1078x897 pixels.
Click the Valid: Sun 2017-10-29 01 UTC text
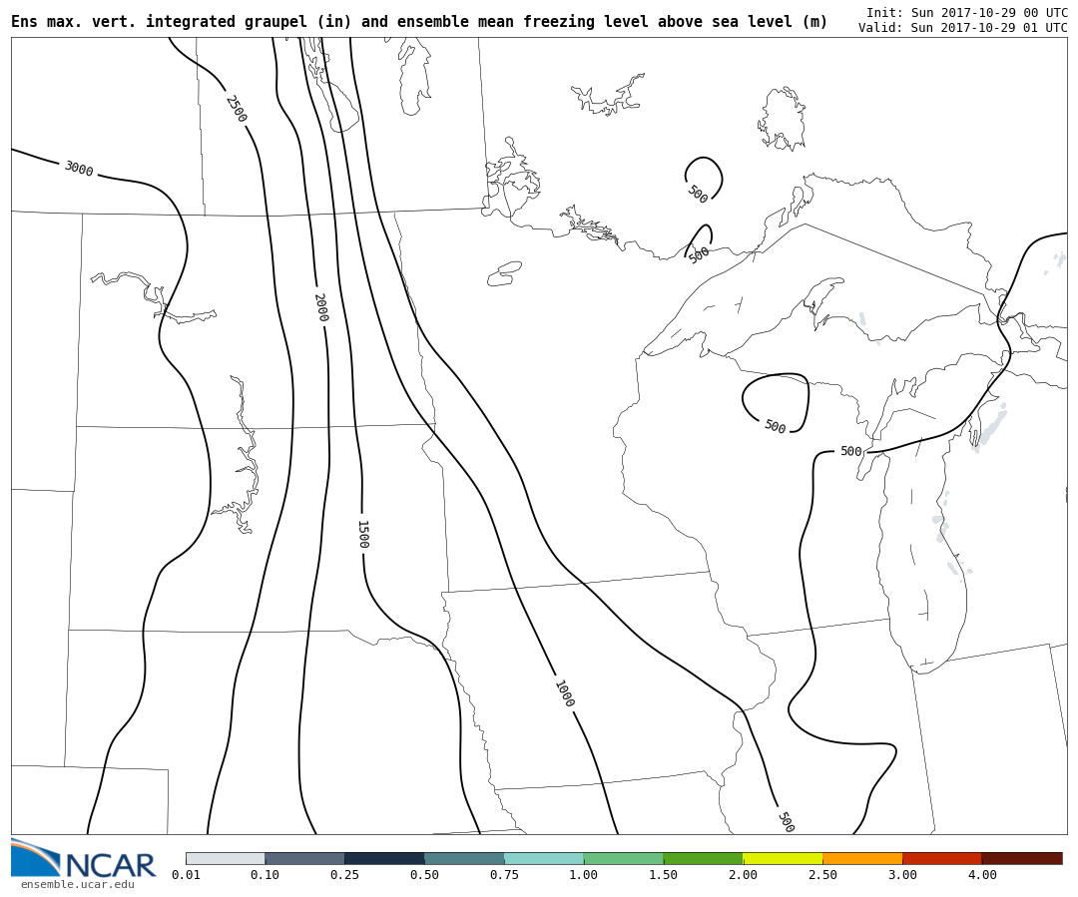[962, 28]
